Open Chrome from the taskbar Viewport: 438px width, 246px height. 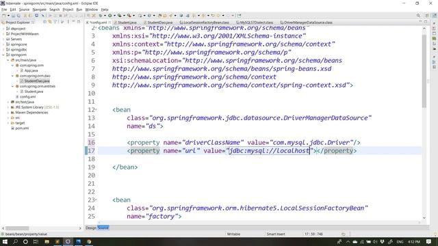point(89,242)
